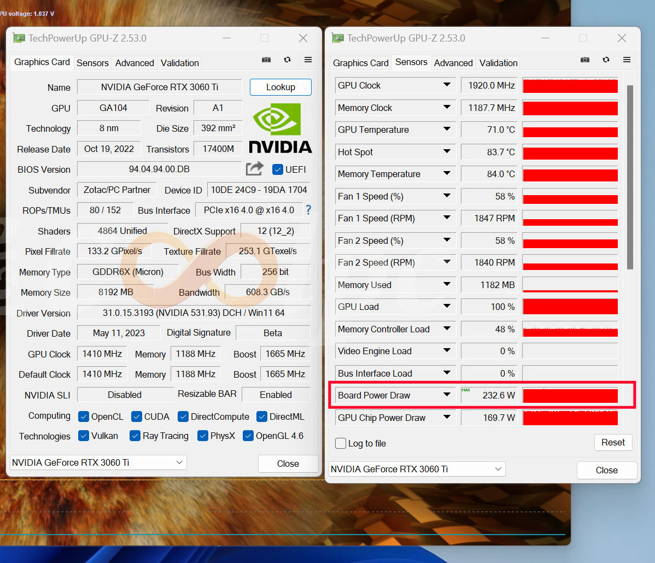This screenshot has width=655, height=563.
Task: Open the Memory Temperature sensor dropdown
Action: point(447,173)
